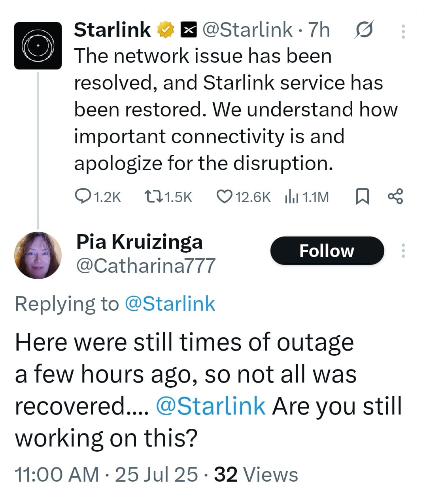Open Starlink's profile avatar
427x501 pixels.
38,46
